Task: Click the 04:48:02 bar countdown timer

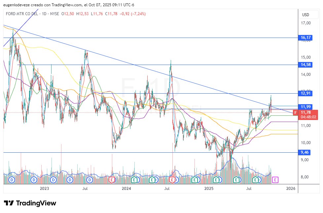Action: [308, 117]
